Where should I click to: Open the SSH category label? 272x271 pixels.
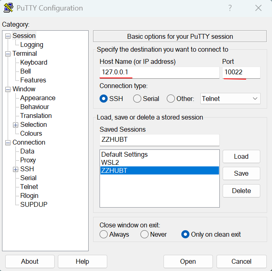click(27, 169)
